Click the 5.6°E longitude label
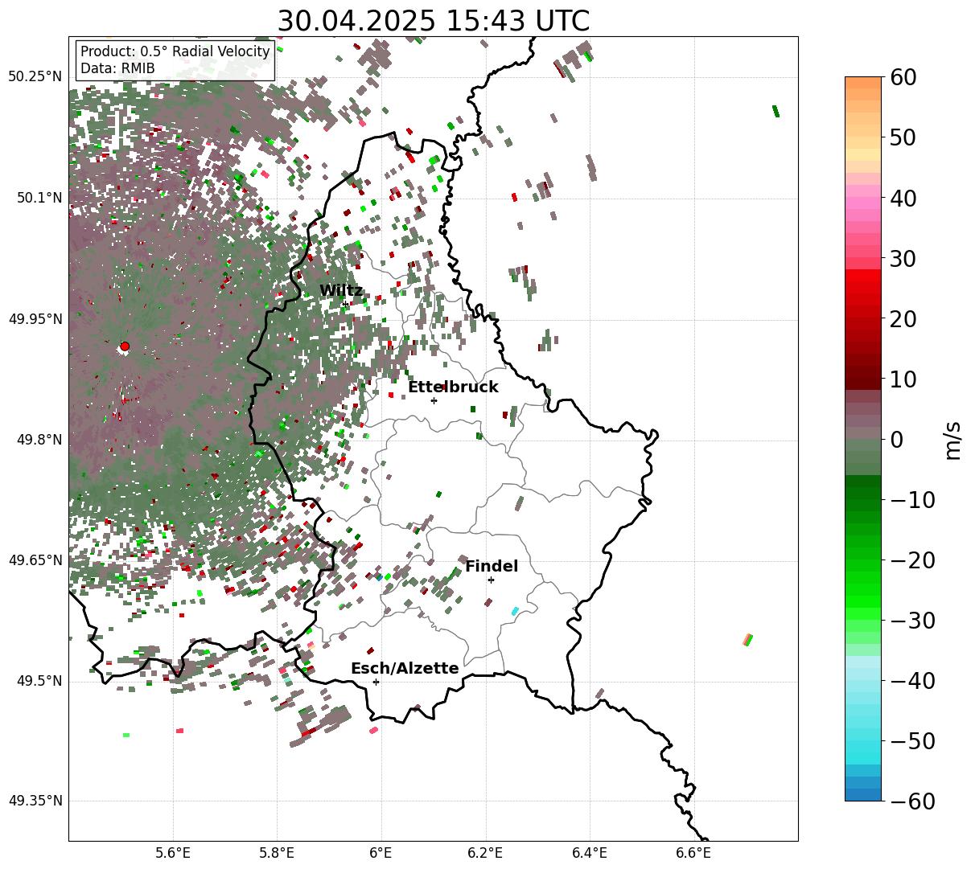Image resolution: width=971 pixels, height=869 pixels. (173, 852)
